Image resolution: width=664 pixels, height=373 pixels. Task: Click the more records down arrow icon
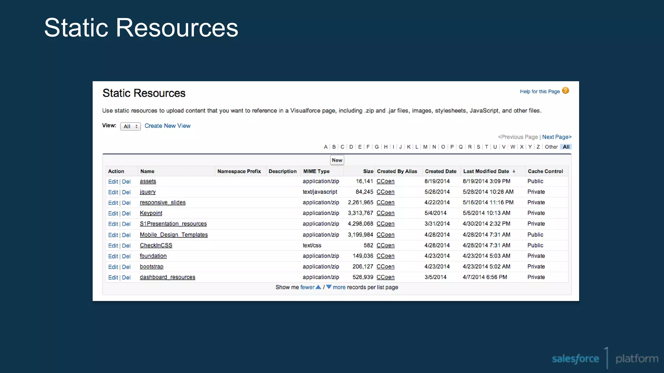329,287
